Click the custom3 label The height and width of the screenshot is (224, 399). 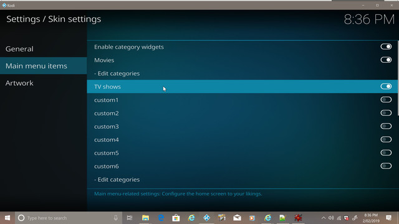107,126
